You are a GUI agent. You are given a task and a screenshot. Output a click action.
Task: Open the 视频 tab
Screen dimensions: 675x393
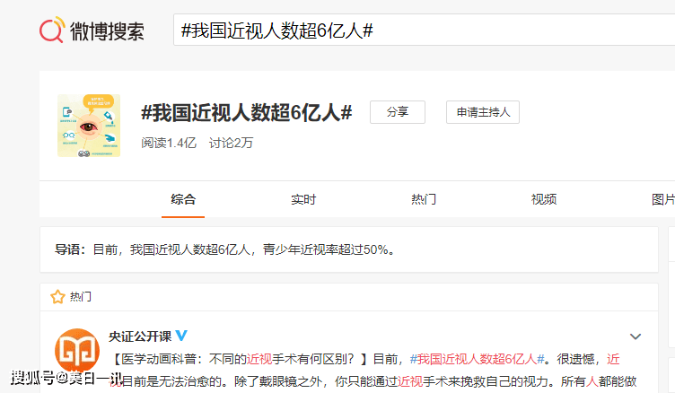point(544,200)
